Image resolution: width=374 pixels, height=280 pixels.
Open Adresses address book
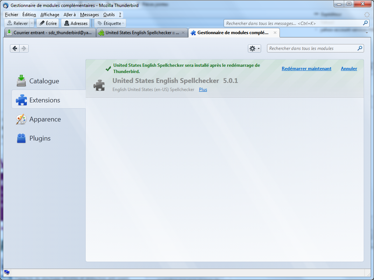[x=76, y=23]
